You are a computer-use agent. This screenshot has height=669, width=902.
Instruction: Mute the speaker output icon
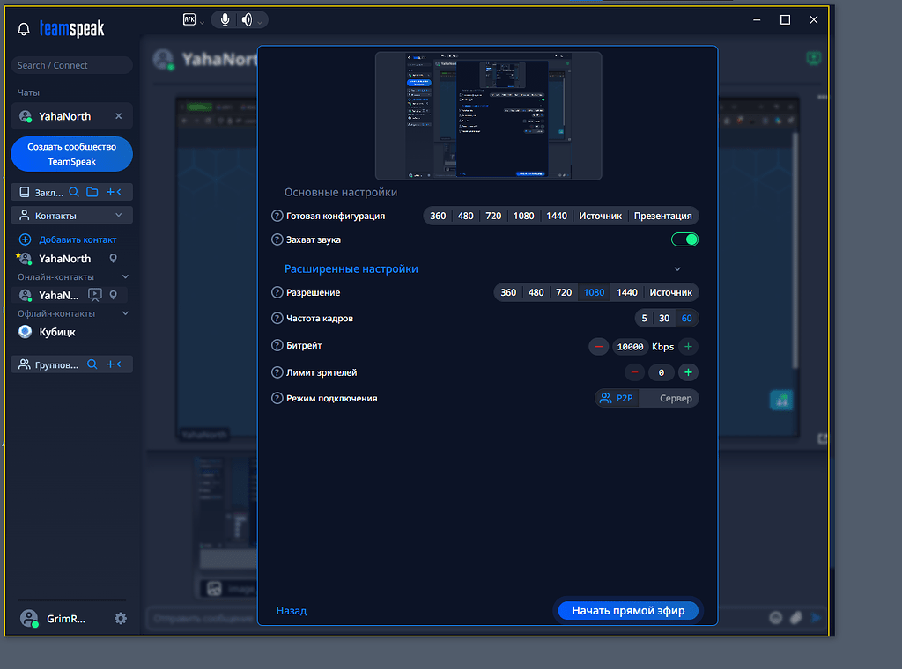pyautogui.click(x=248, y=19)
